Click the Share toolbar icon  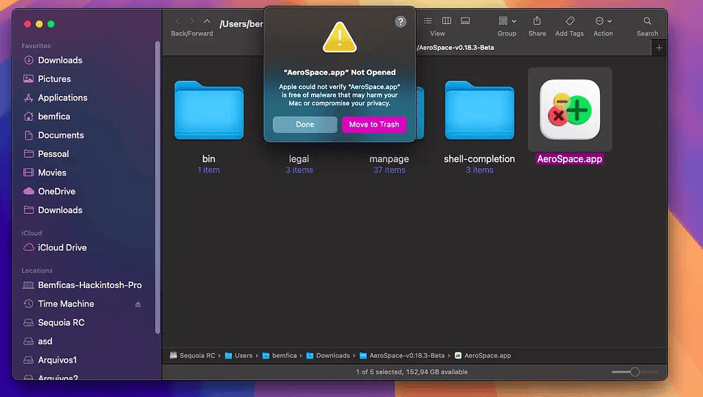537,21
